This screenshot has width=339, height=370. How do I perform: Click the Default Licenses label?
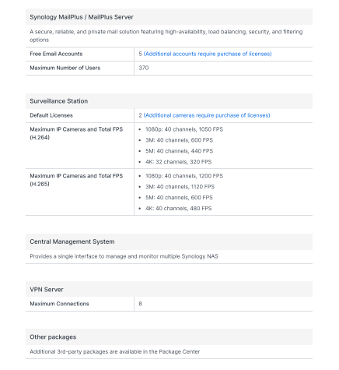coord(51,115)
